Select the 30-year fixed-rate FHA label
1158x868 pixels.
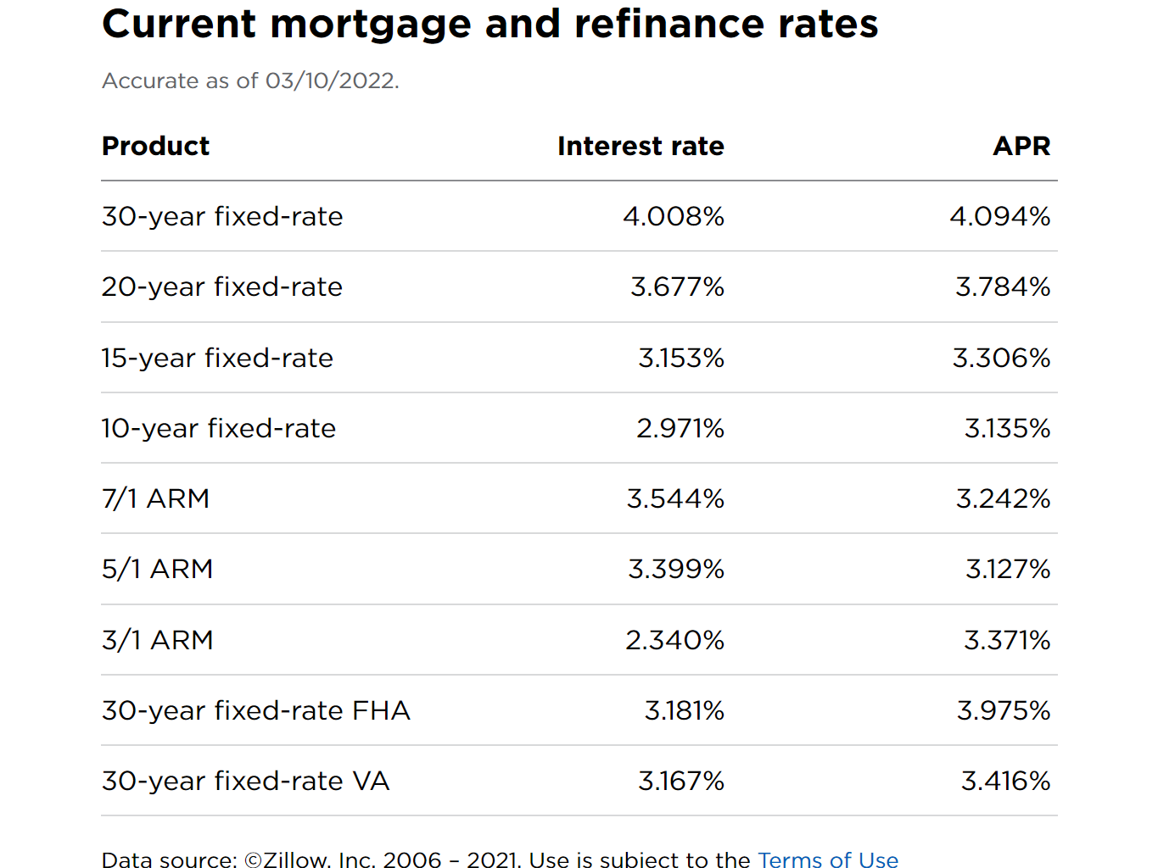coord(256,710)
